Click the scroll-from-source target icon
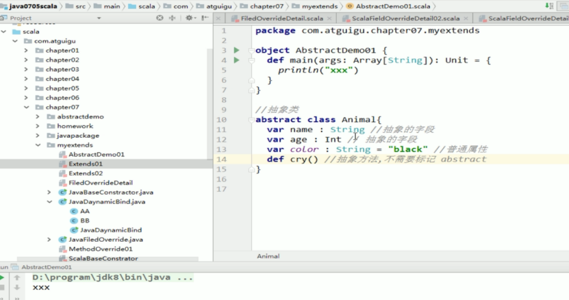 click(x=160, y=18)
